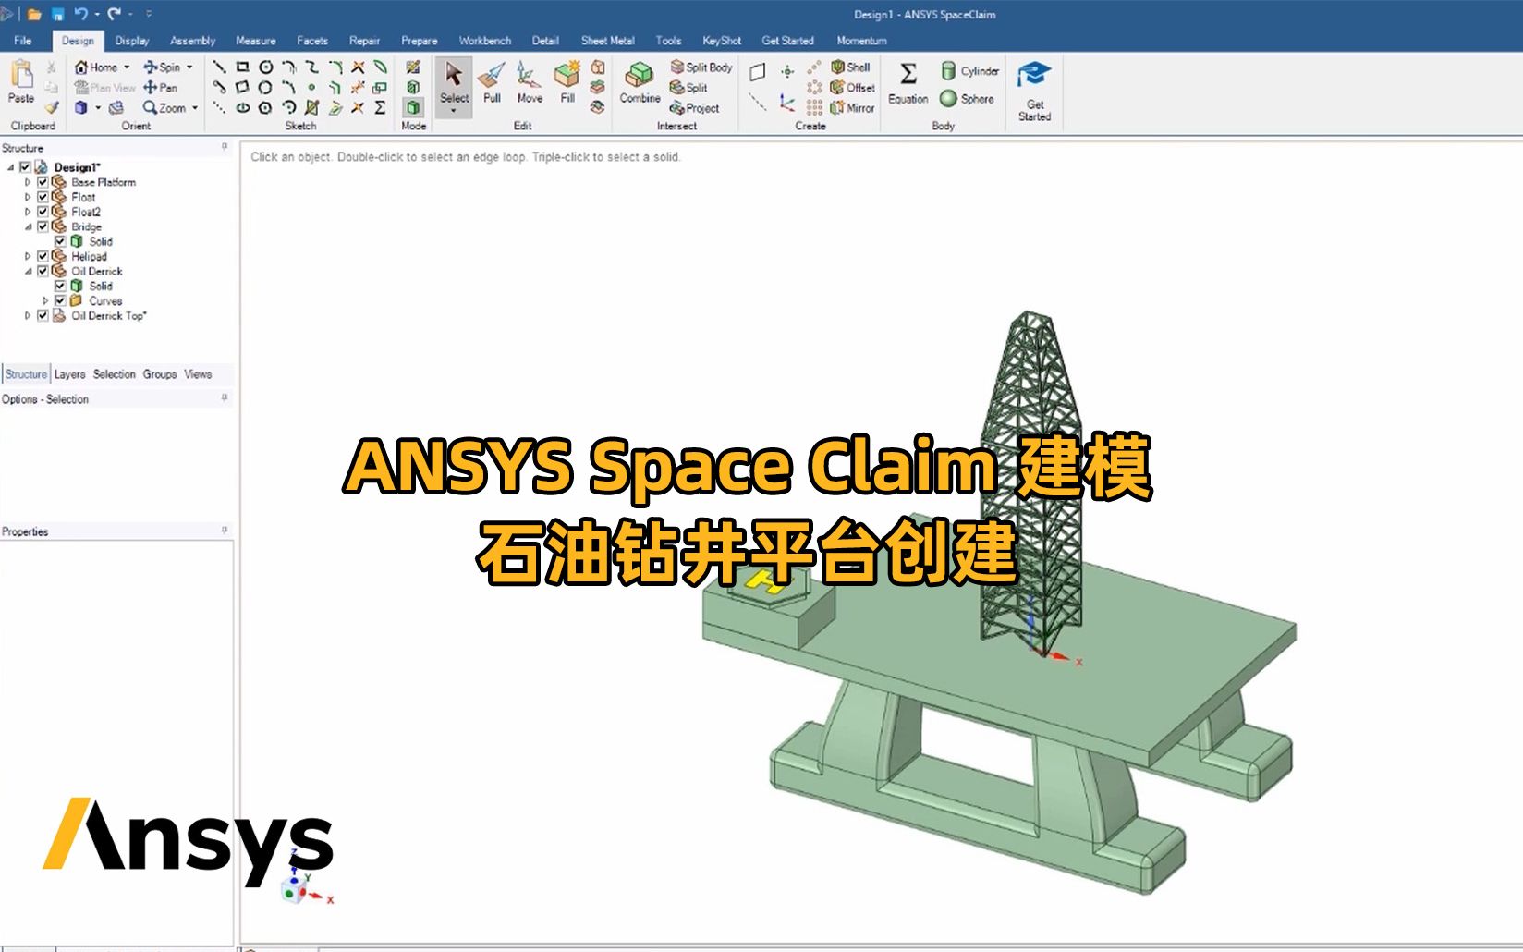Click the Combine tool

640,83
